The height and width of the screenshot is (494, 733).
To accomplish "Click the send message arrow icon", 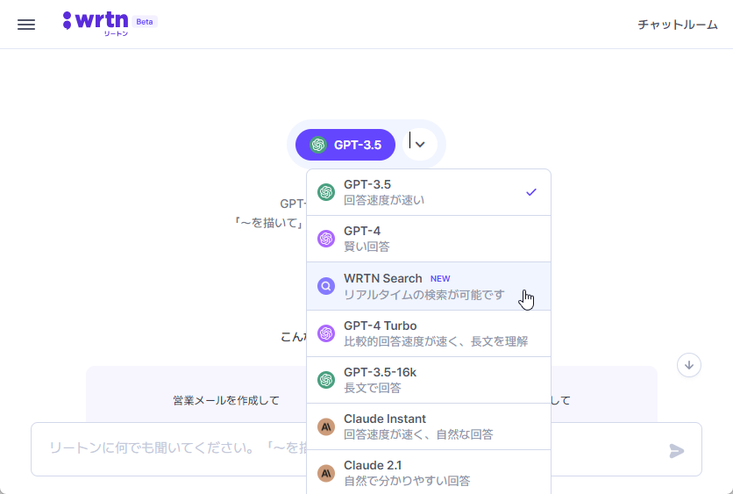I will [676, 450].
